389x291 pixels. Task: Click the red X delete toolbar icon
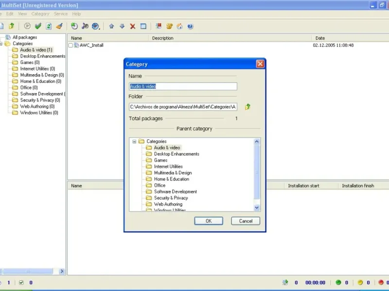click(133, 26)
